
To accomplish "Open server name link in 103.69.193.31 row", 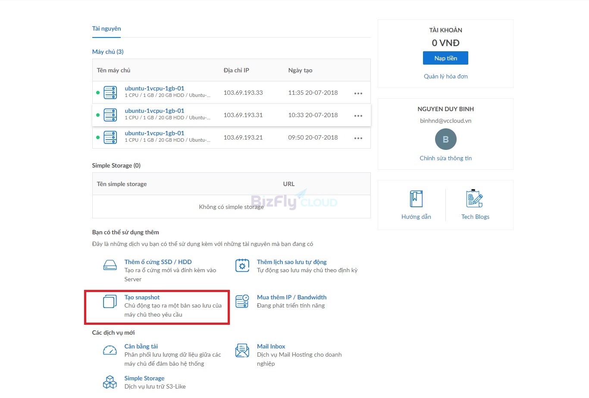I will click(x=154, y=111).
